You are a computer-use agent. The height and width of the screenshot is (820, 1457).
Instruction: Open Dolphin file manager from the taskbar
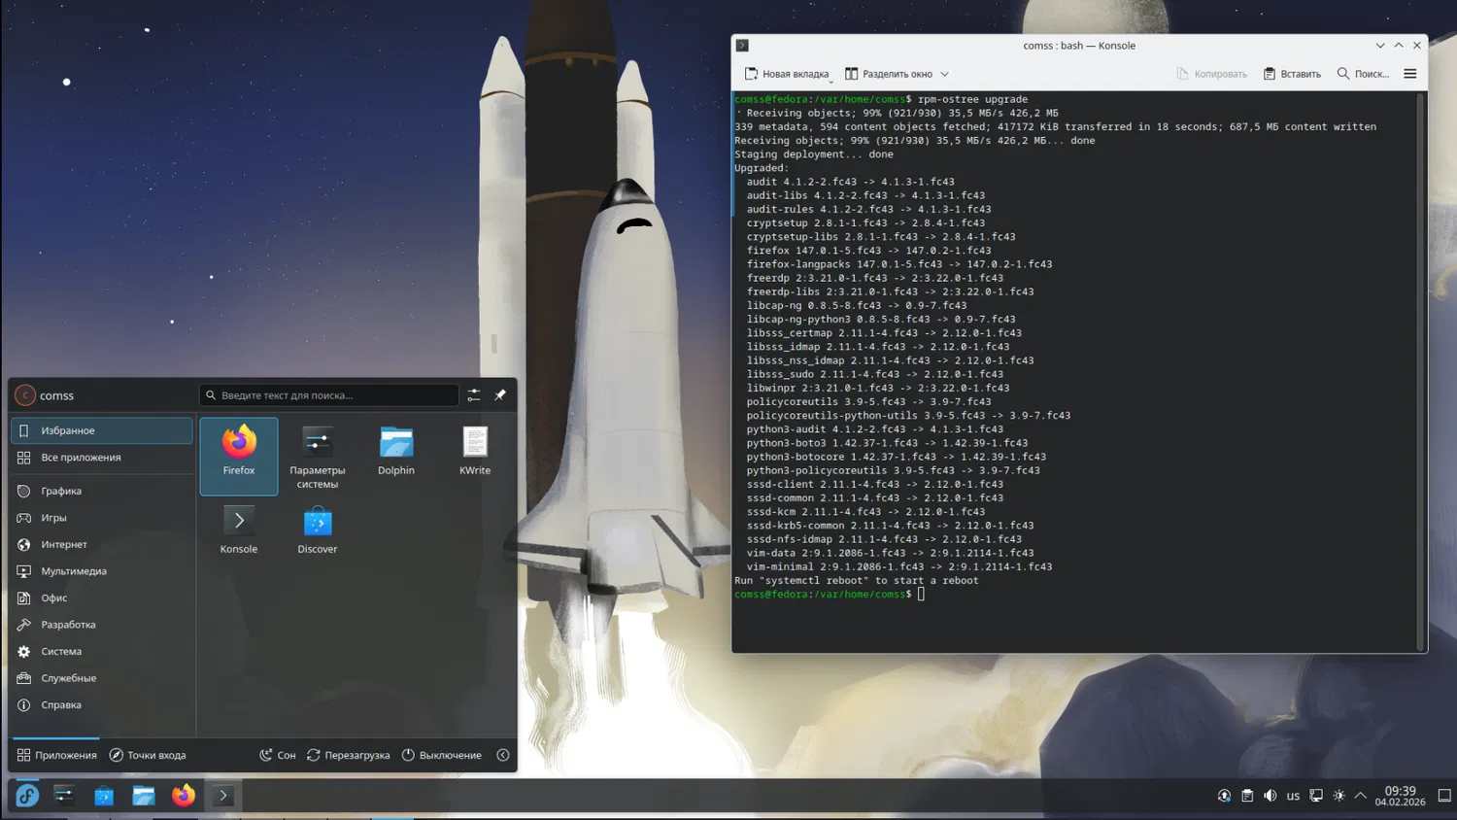click(x=144, y=796)
